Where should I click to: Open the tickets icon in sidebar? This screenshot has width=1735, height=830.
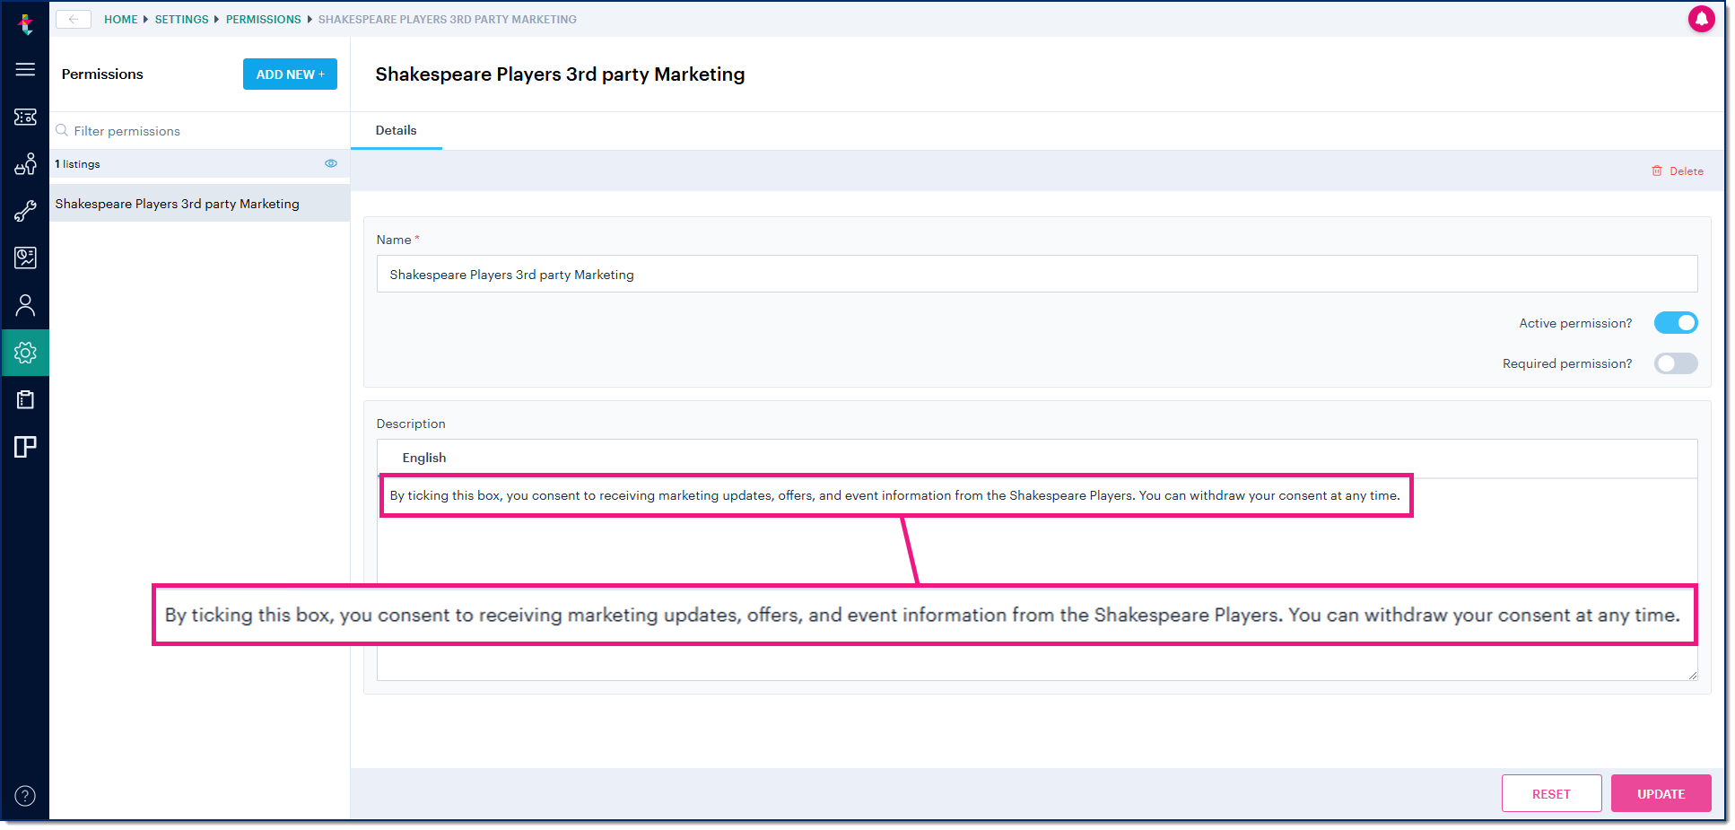pos(25,117)
